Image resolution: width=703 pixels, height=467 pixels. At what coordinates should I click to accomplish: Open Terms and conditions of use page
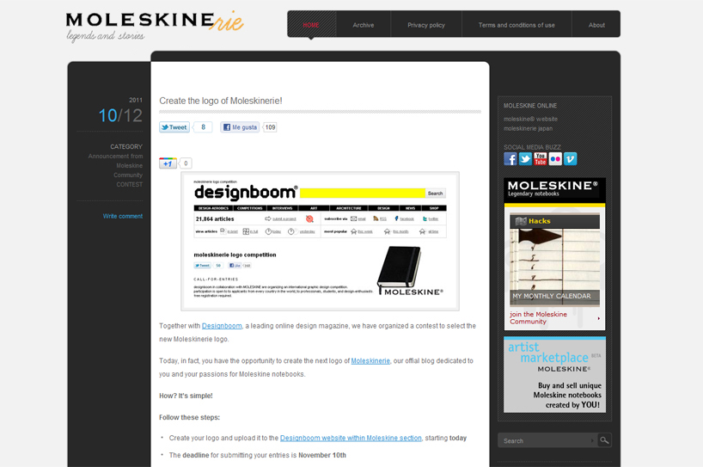517,25
